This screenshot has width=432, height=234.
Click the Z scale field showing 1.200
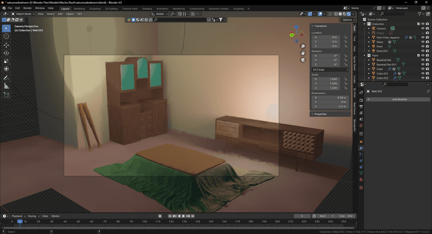(x=326, y=88)
